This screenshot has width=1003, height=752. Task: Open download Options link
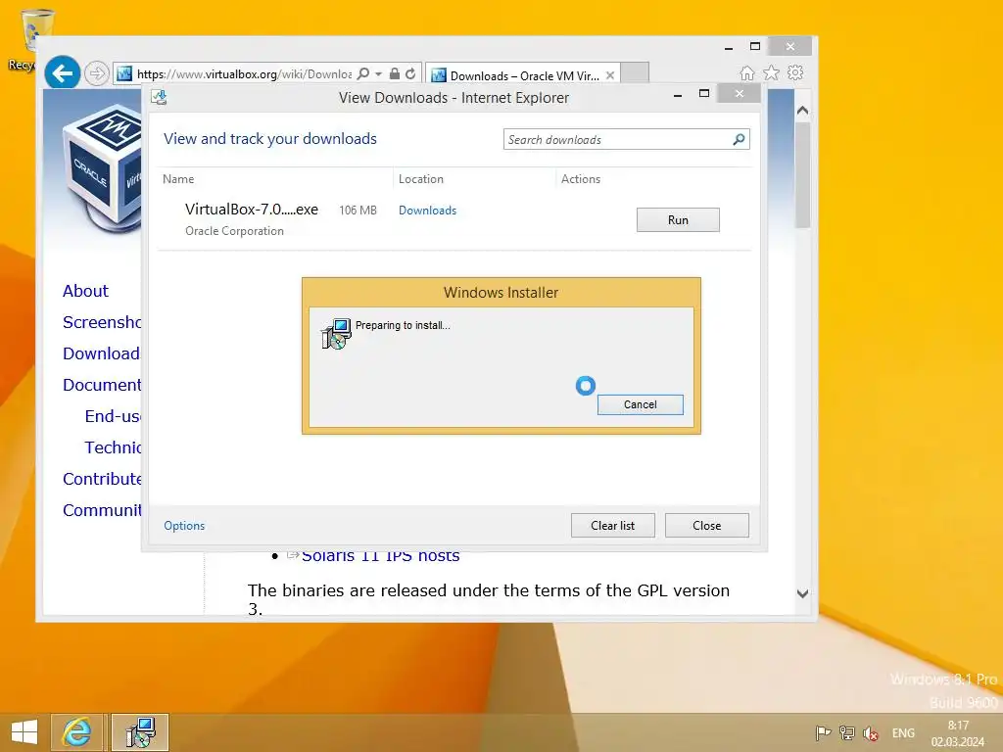(x=184, y=526)
